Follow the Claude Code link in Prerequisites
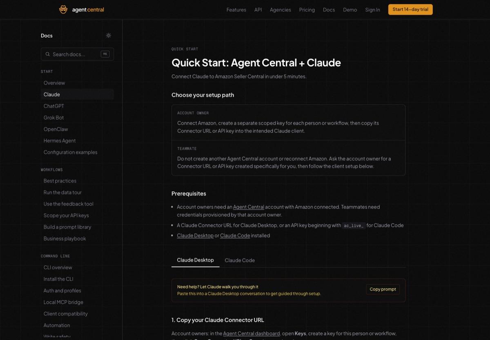 [235, 236]
